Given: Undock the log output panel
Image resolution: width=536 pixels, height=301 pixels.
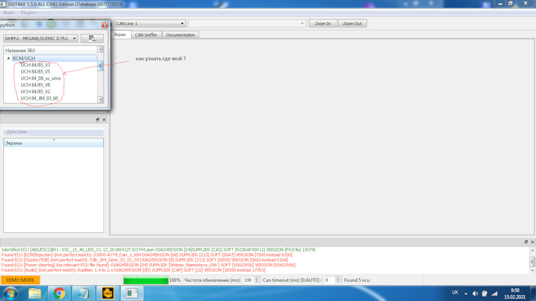Looking at the screenshot, I should [525, 242].
